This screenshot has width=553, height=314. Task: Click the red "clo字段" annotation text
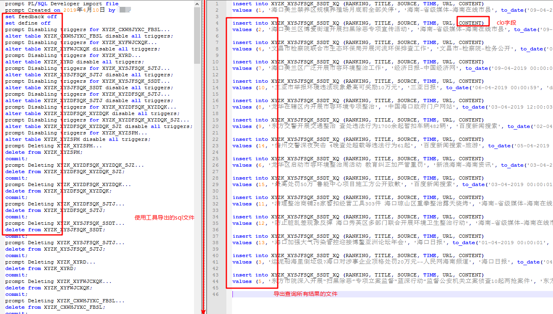coord(506,23)
